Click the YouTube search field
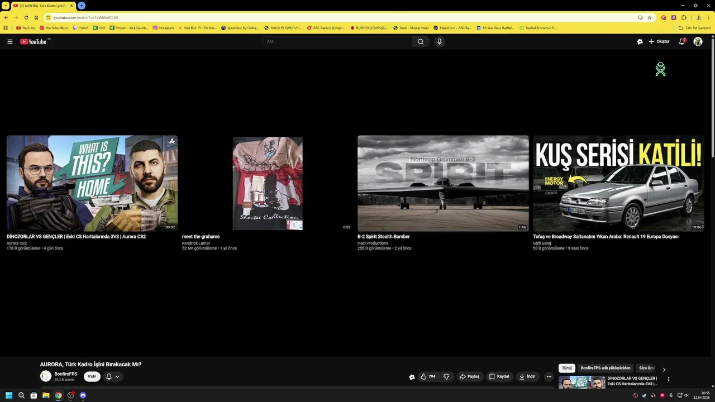715x402 pixels. (337, 41)
